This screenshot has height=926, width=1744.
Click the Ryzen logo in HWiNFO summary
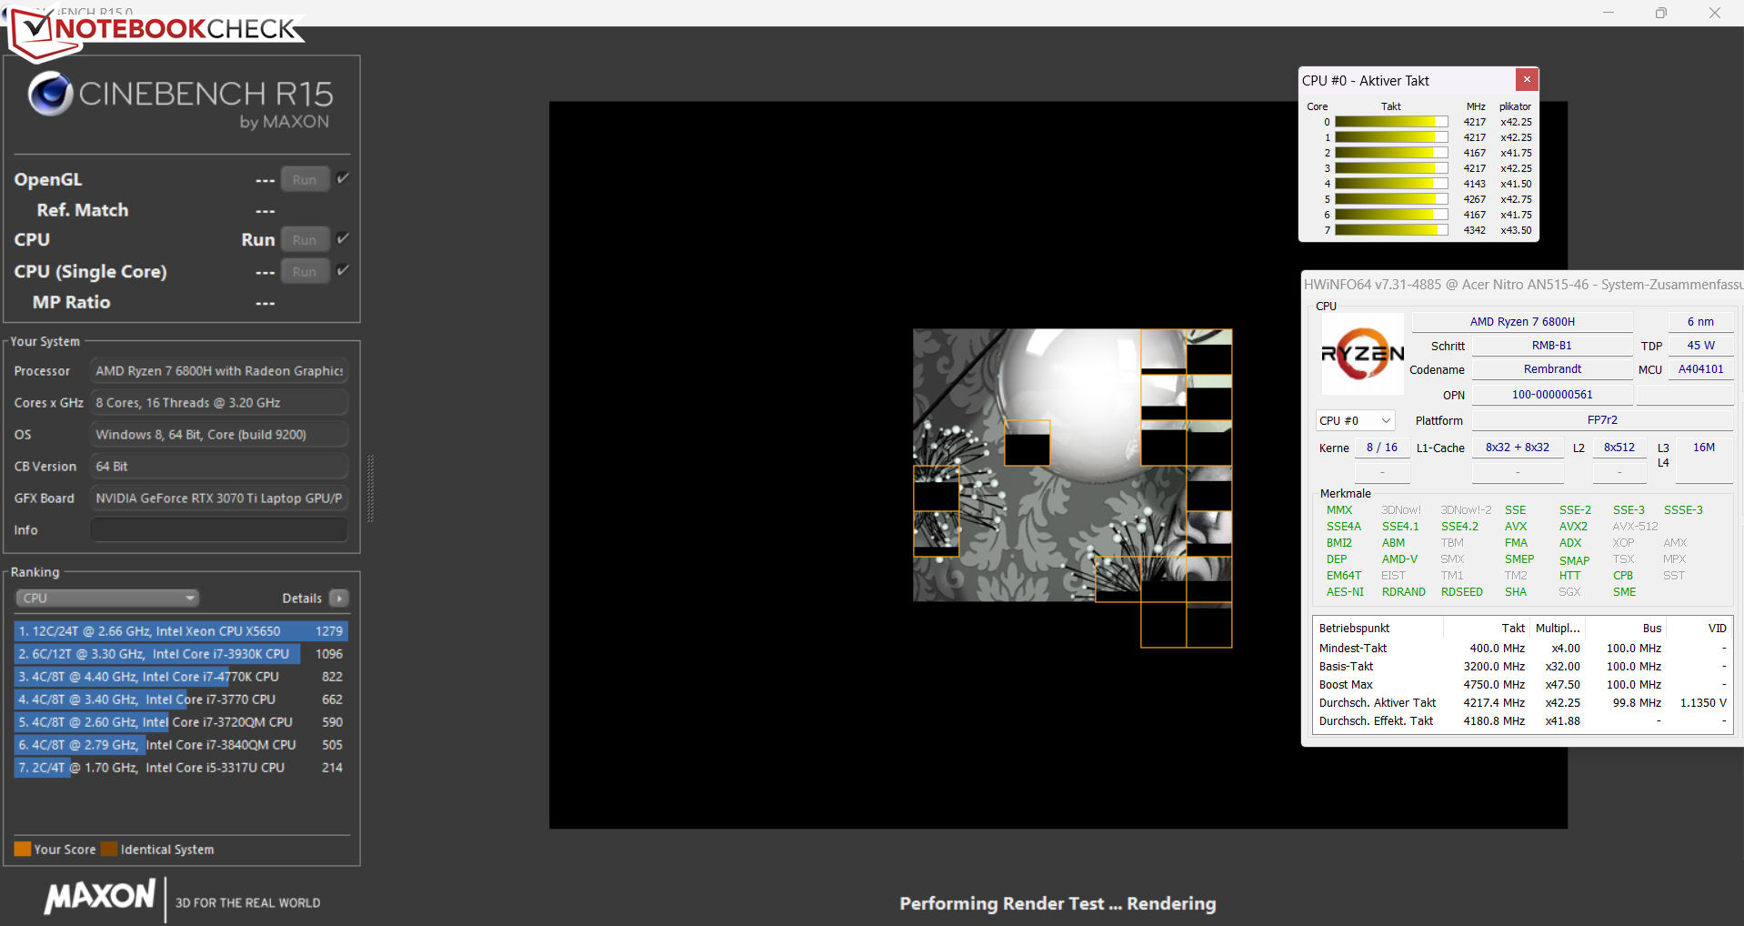(1361, 353)
